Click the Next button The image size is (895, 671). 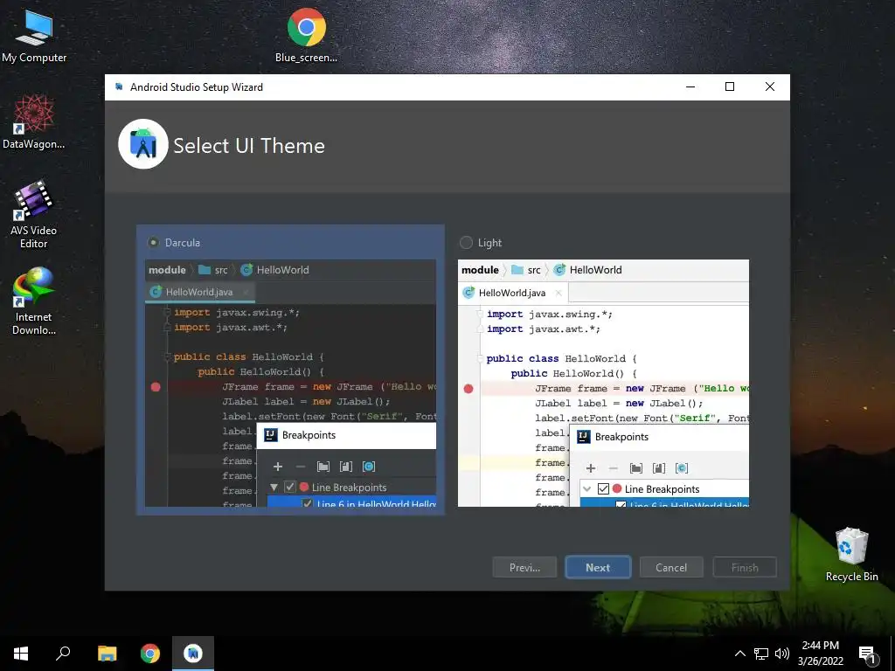click(x=598, y=567)
